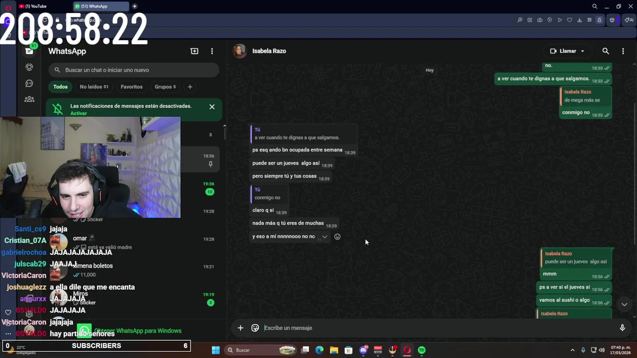Click the Windows taskbar Buscar search box
Image resolution: width=637 pixels, height=358 pixels.
pos(261,350)
